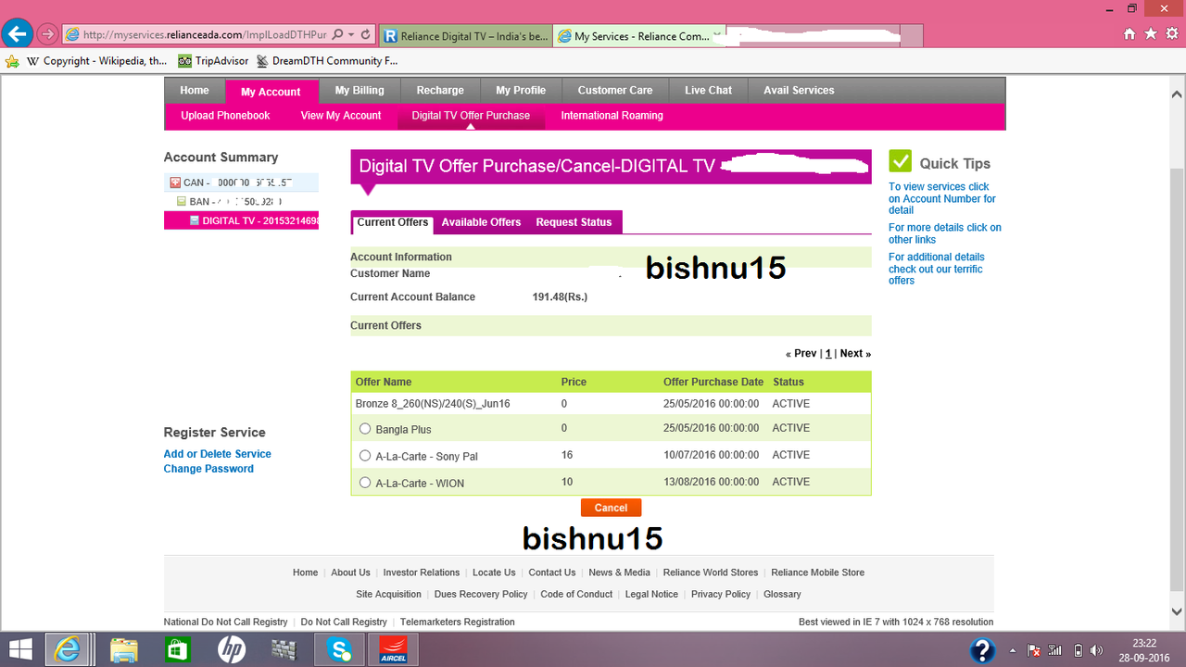Open Avail Services menu
Screen dimensions: 1186x667
[799, 90]
